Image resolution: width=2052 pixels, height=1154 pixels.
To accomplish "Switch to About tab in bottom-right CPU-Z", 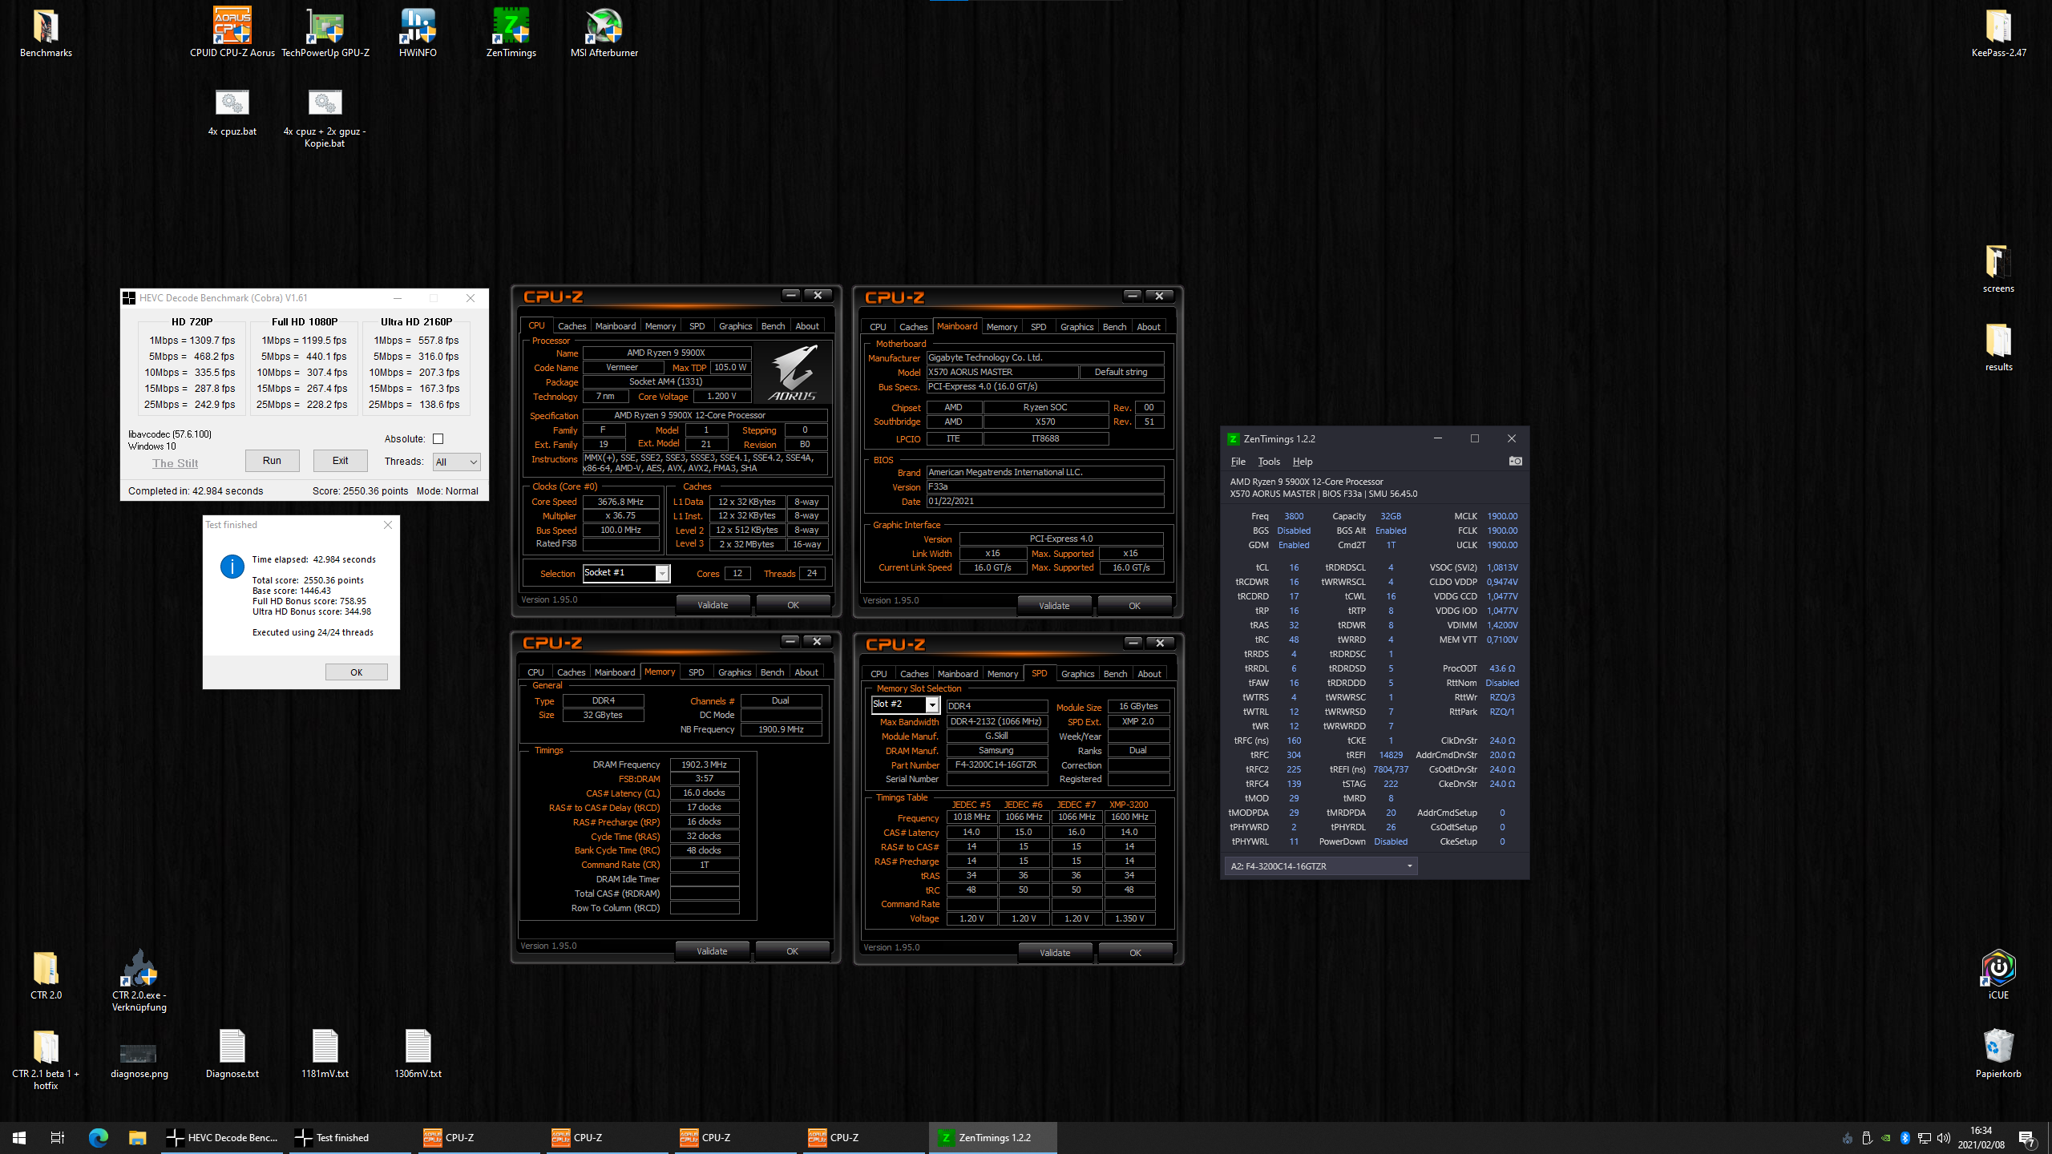I will [1149, 674].
